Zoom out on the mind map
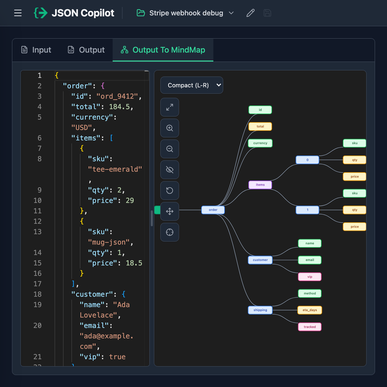387x387 pixels. pyautogui.click(x=170, y=149)
